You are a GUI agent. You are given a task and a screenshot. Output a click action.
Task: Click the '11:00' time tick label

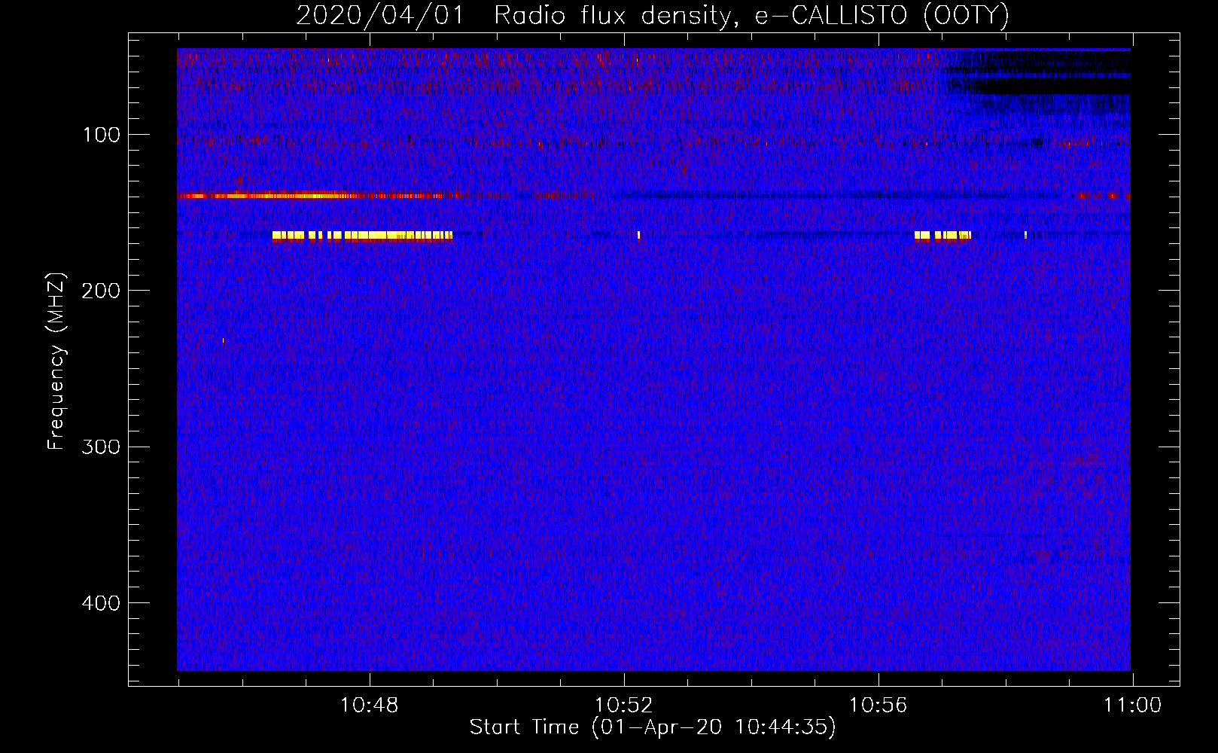pos(1133,706)
